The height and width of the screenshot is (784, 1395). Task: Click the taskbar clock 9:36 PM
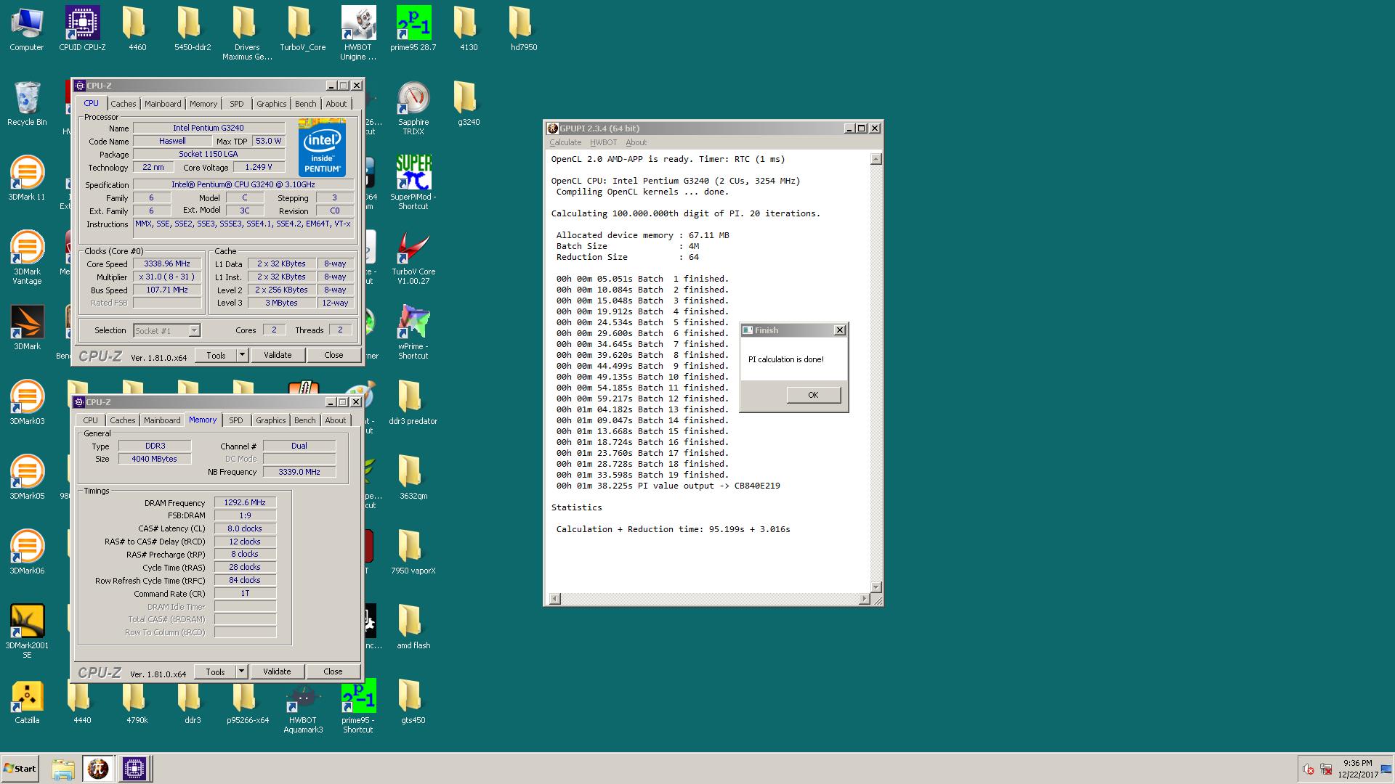[x=1357, y=763]
